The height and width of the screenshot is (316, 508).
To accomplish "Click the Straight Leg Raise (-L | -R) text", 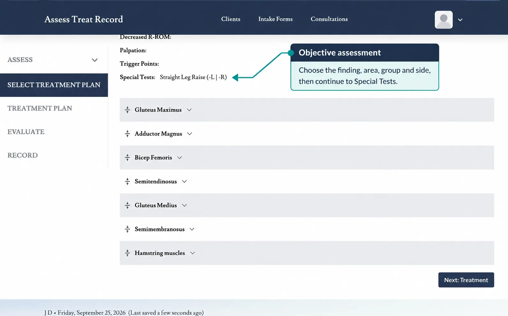I will coord(193,77).
